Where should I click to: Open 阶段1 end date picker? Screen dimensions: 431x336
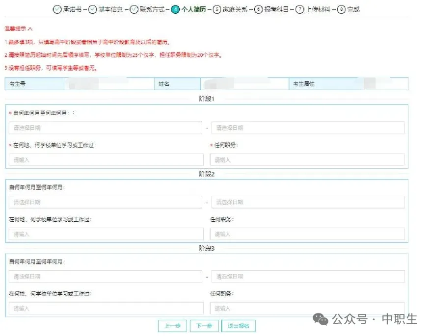[308, 128]
